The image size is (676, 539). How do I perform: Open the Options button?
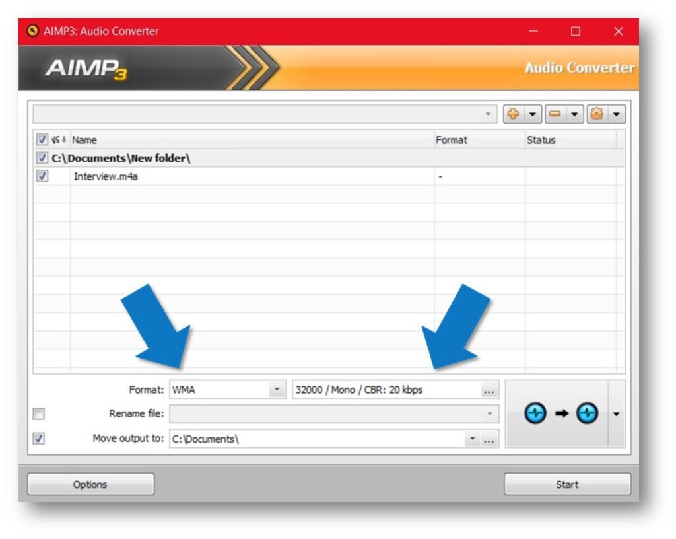[x=91, y=484]
